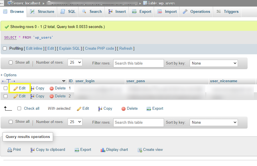The width and height of the screenshot is (257, 166).
Task: Open the top Number of rows dropdown
Action: point(75,62)
